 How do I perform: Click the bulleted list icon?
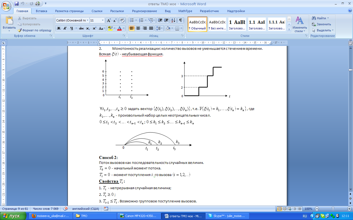point(132,20)
